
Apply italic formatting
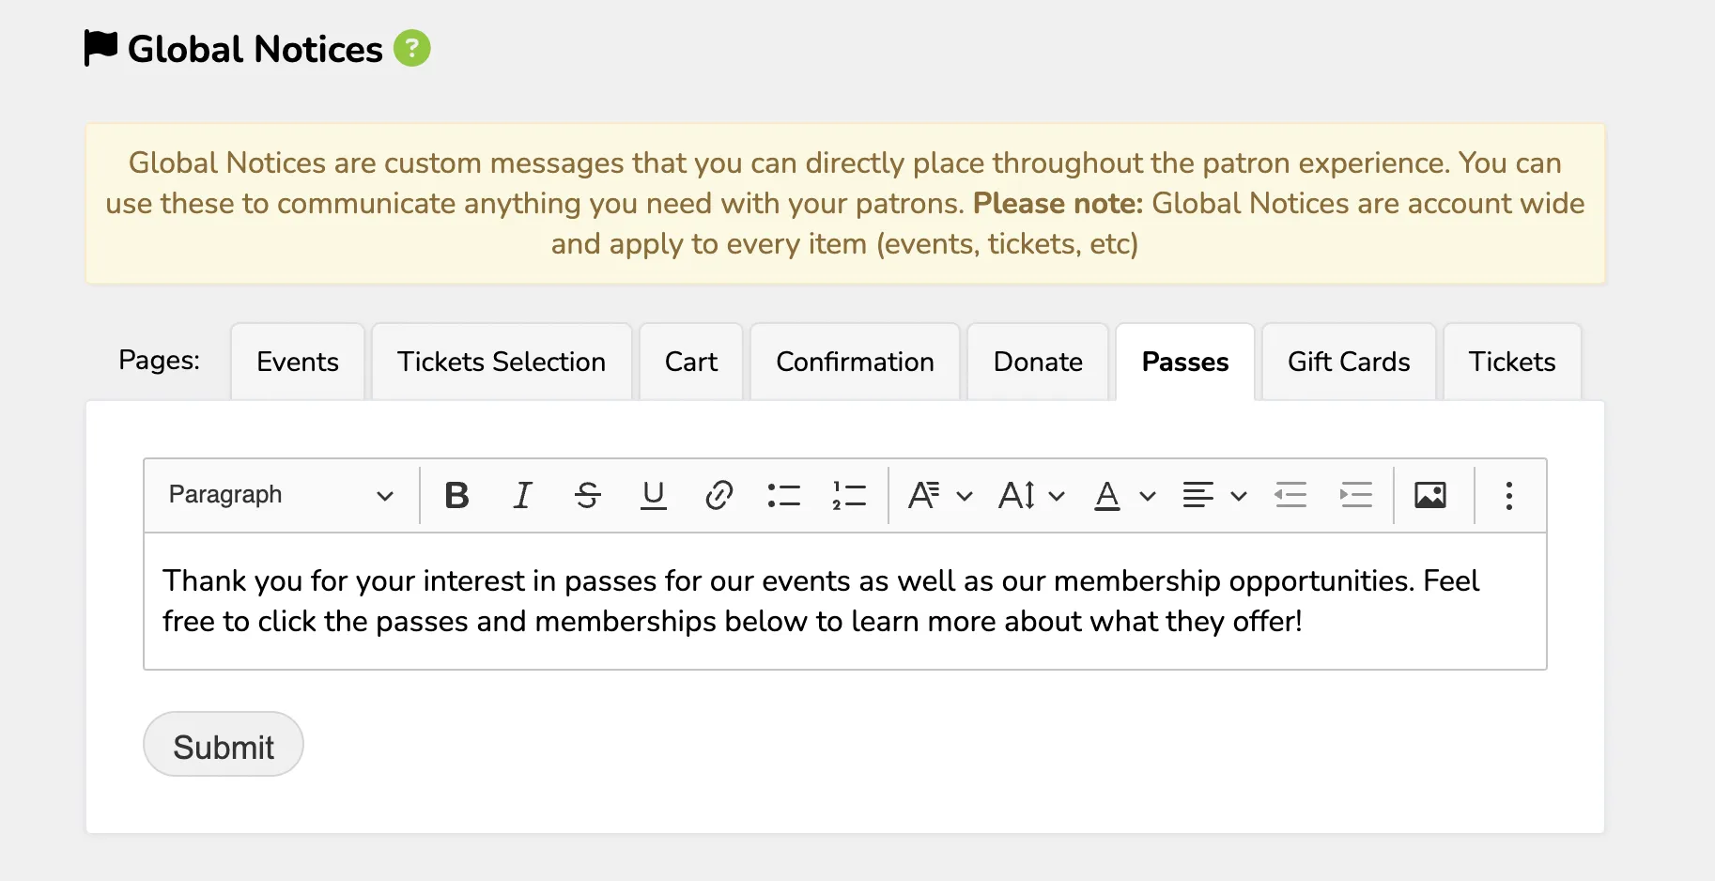pos(522,495)
